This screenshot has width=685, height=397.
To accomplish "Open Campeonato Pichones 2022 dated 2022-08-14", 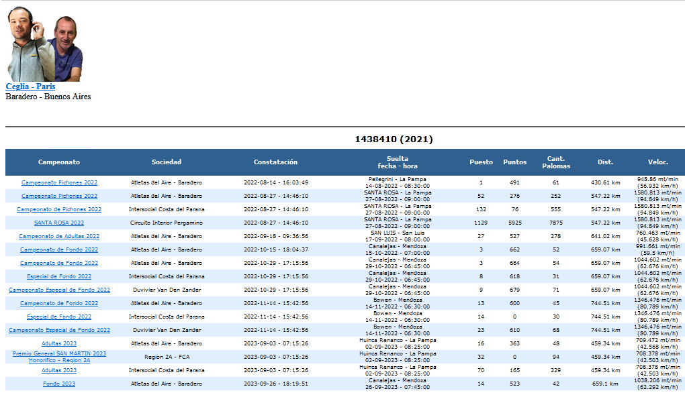I will (59, 182).
